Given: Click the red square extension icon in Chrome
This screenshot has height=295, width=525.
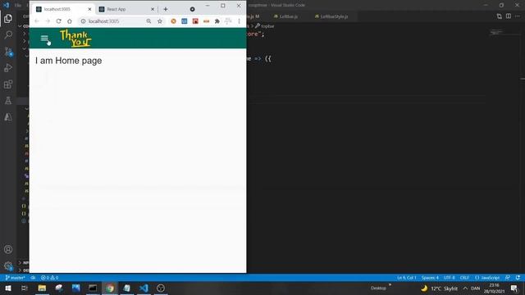Looking at the screenshot, I should coord(195,21).
